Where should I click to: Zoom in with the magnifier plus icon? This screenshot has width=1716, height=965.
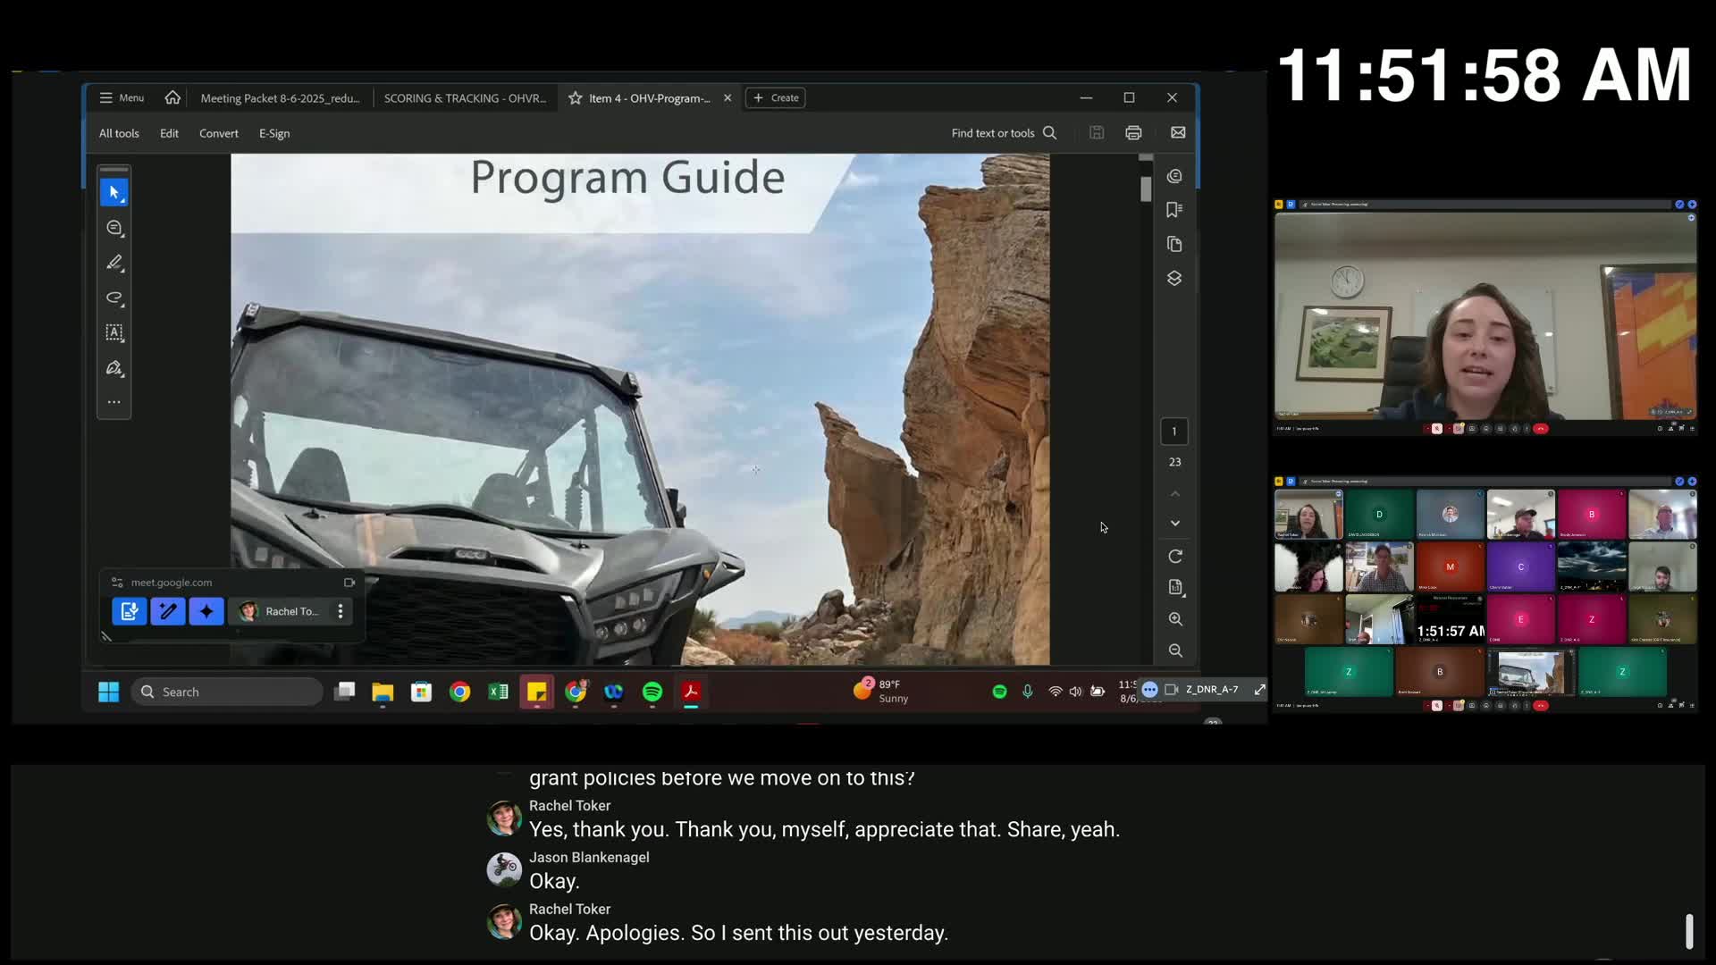1175,619
